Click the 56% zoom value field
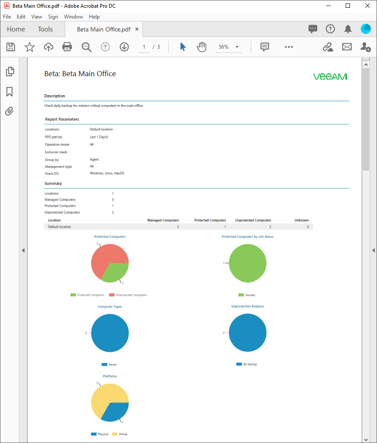This screenshot has width=377, height=443. click(224, 47)
